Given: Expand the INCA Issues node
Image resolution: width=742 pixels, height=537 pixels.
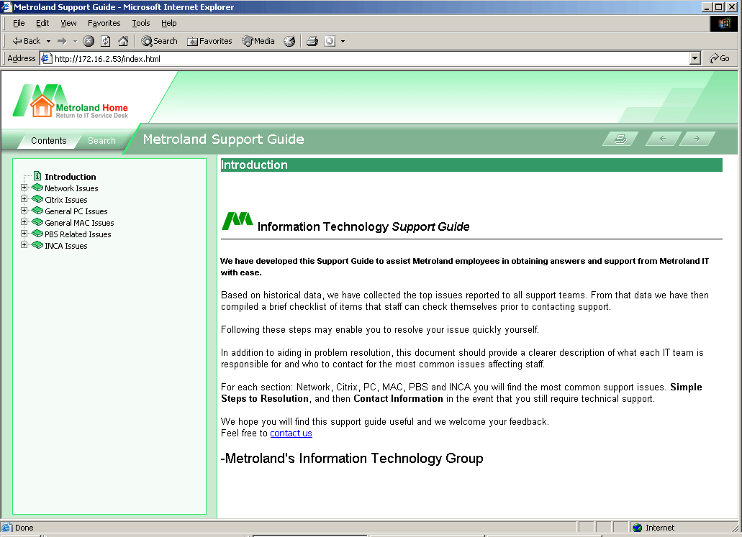Looking at the screenshot, I should click(24, 245).
